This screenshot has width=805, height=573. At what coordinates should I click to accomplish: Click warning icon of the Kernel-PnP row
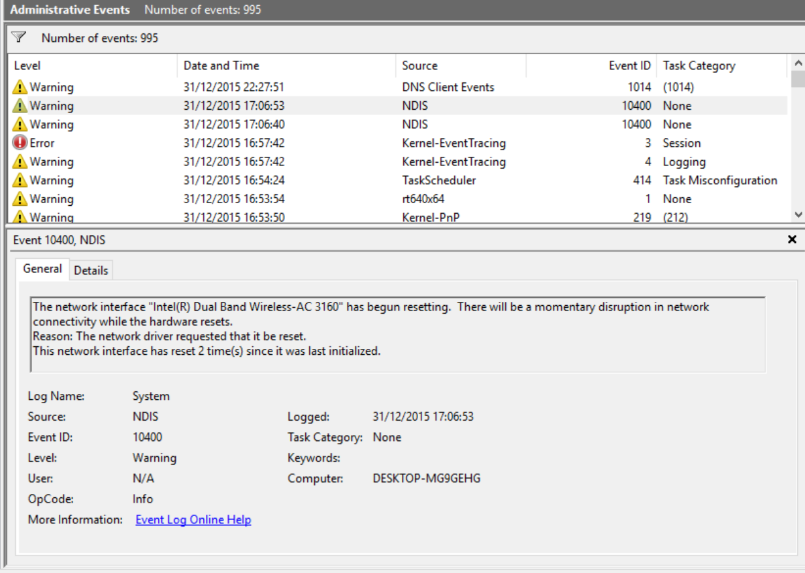[x=20, y=216]
